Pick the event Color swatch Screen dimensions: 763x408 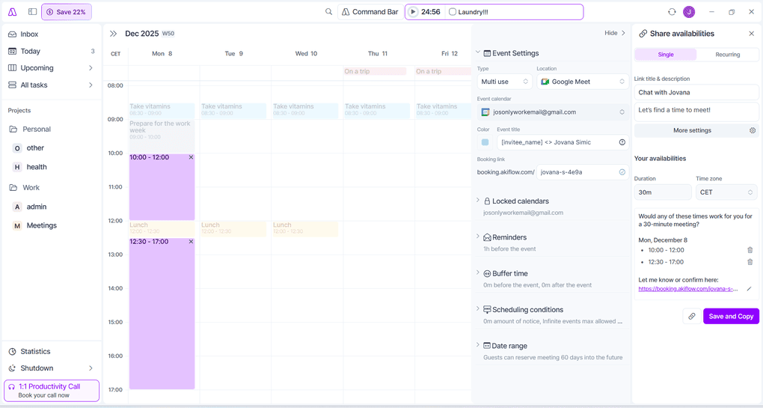[x=485, y=142]
